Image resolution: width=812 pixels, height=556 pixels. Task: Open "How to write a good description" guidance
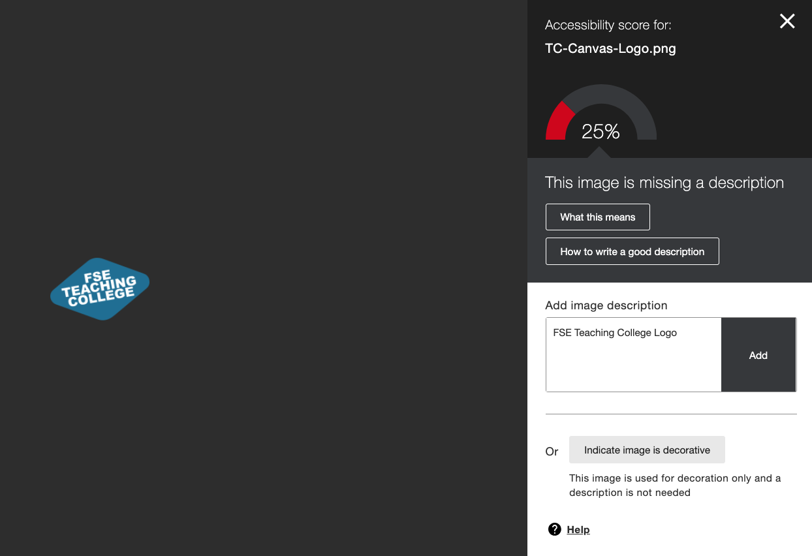click(x=632, y=251)
